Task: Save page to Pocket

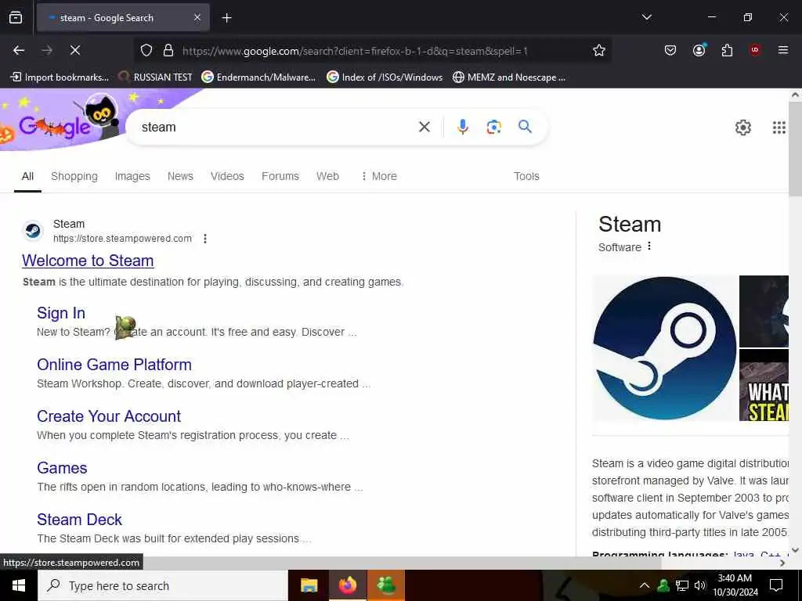Action: pyautogui.click(x=670, y=50)
